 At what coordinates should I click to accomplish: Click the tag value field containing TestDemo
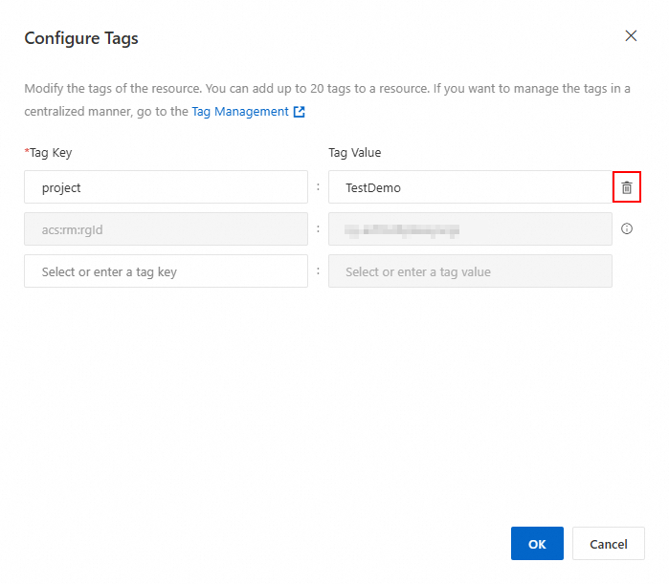coord(469,187)
